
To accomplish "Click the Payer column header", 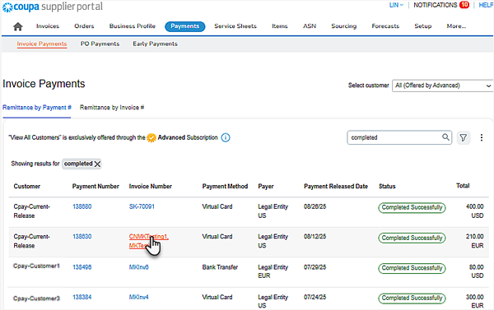I will 266,187.
